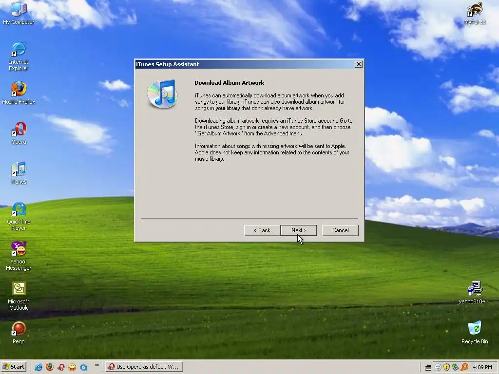The image size is (499, 374).
Task: Click the 'Download Album Artwork' heading
Action: pyautogui.click(x=229, y=83)
